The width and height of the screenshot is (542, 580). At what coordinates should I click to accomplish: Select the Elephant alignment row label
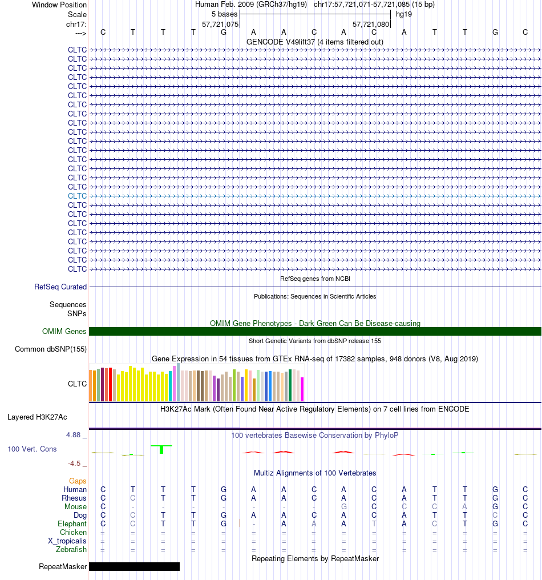point(72,524)
